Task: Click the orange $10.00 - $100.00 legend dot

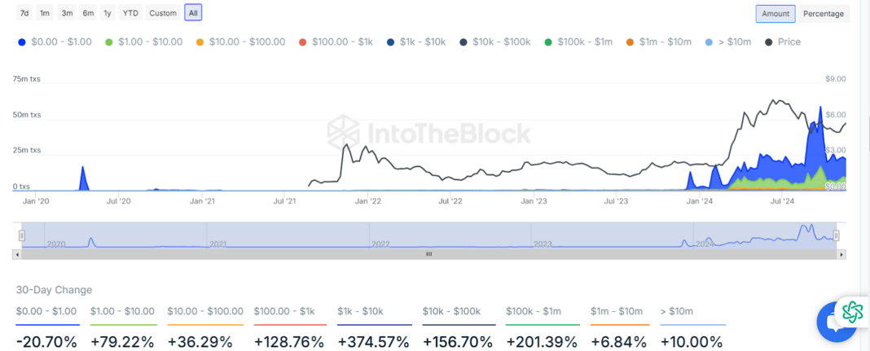Action: pos(200,42)
